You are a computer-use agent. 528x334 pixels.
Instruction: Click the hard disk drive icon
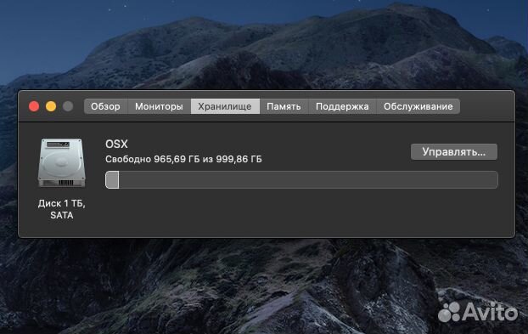point(62,163)
